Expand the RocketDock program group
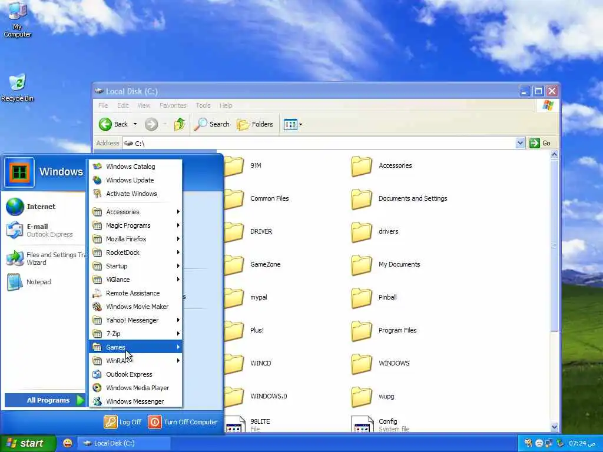The width and height of the screenshot is (603, 452). click(135, 252)
